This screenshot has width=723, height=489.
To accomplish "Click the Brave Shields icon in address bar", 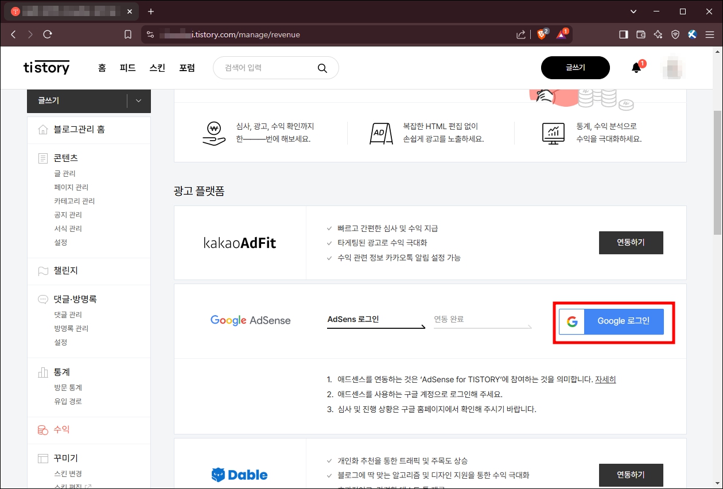I will coord(540,34).
